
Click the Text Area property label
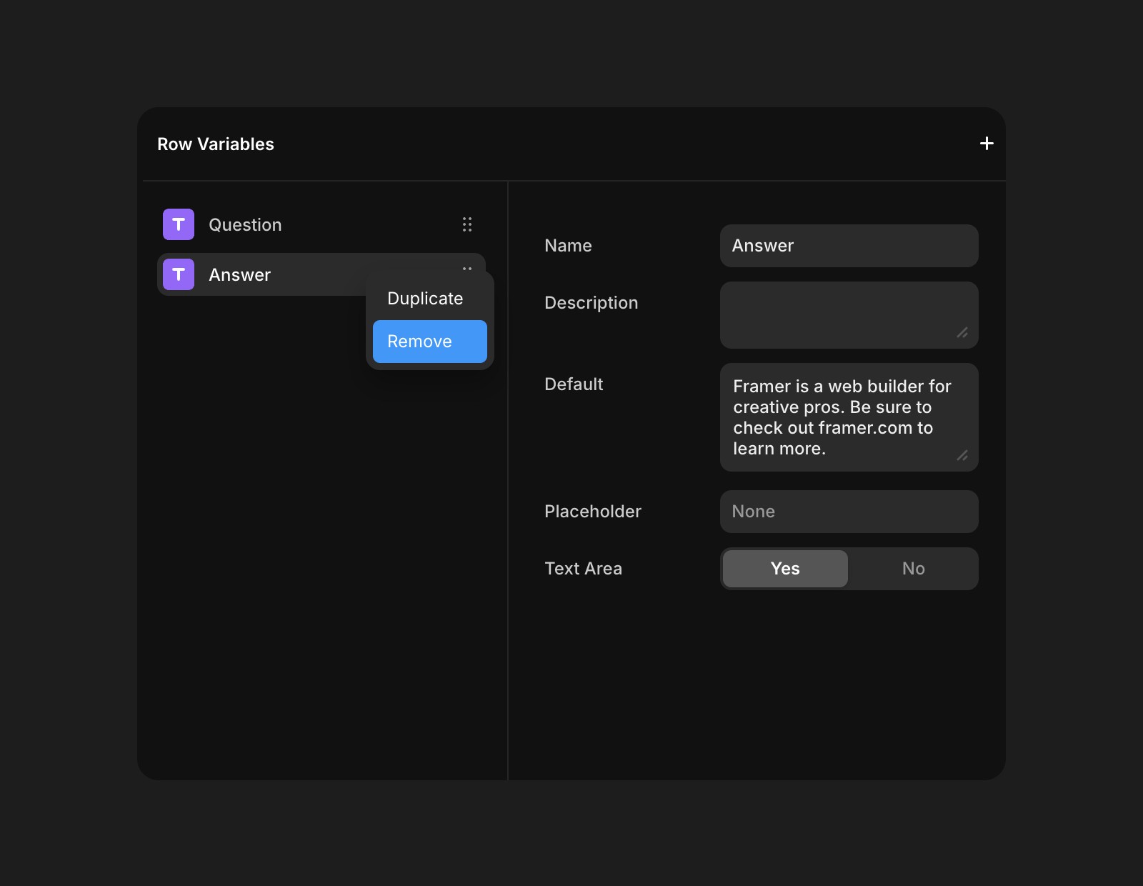(x=583, y=569)
